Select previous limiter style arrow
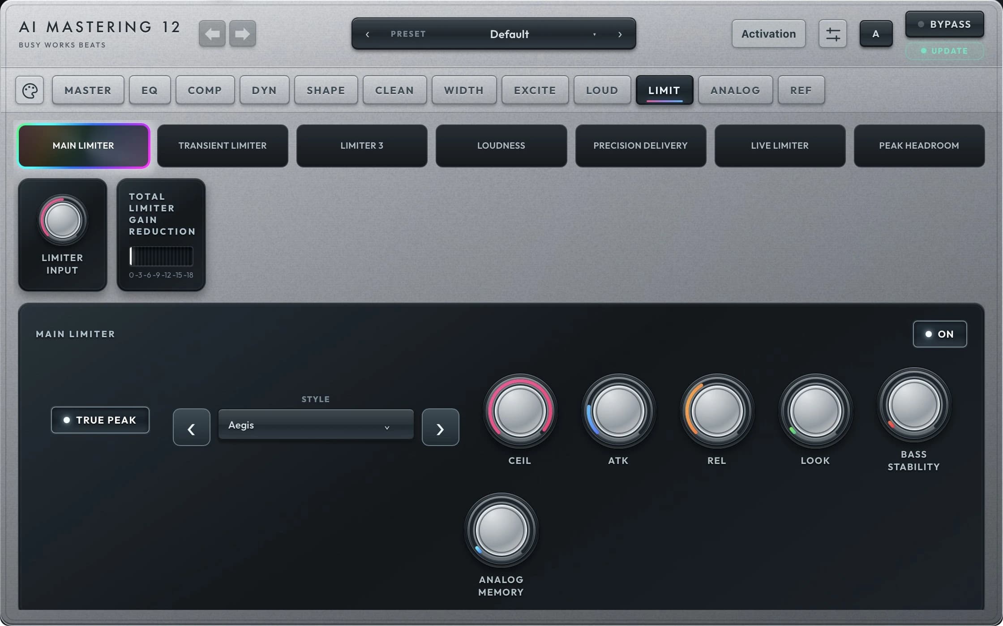Viewport: 1003px width, 626px height. 191,427
